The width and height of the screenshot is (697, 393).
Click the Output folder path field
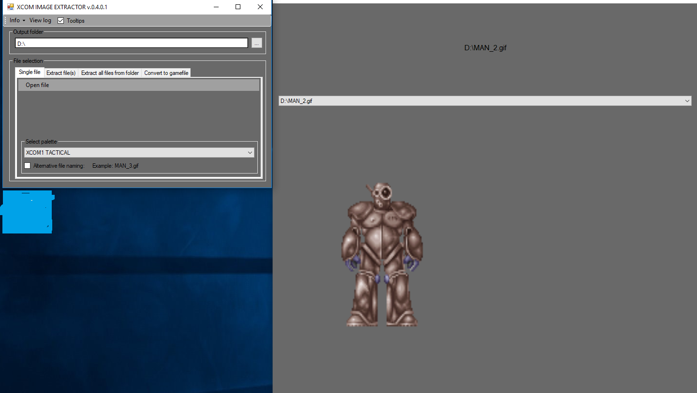pos(131,44)
